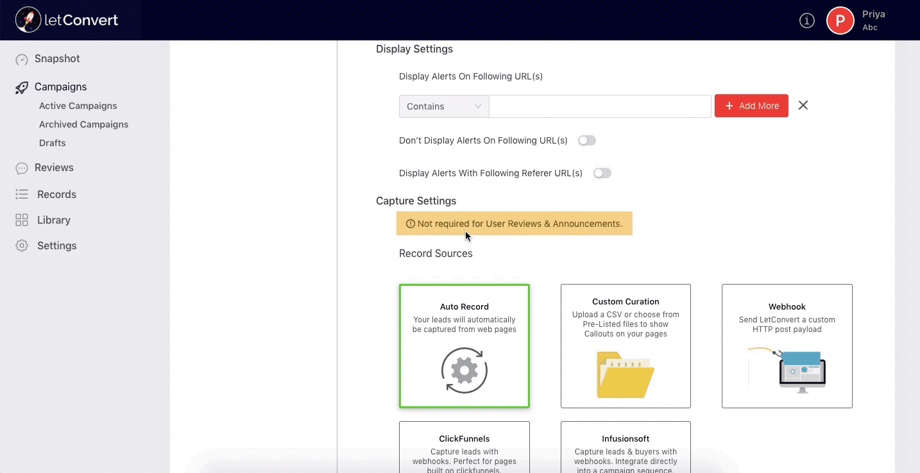The height and width of the screenshot is (473, 920).
Task: Select the ClickFunnels source card
Action: click(464, 447)
